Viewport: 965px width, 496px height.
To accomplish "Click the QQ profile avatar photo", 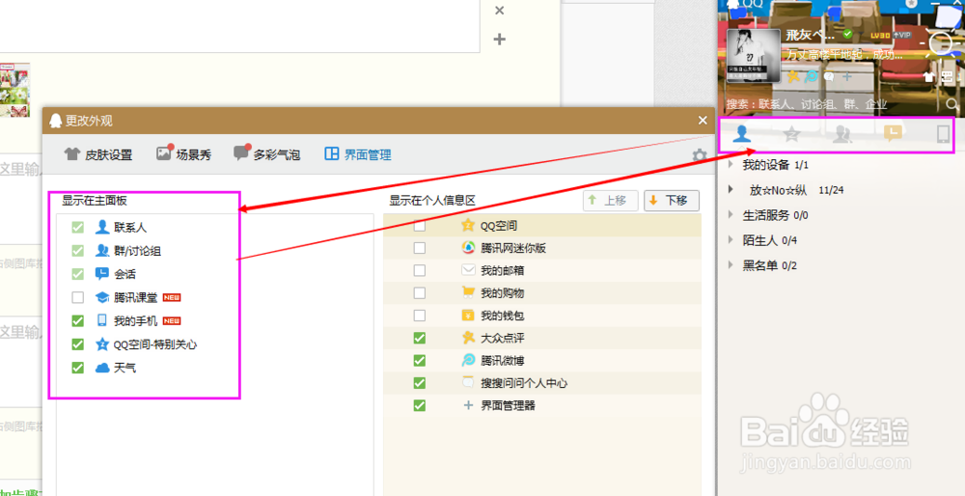I will [x=755, y=55].
